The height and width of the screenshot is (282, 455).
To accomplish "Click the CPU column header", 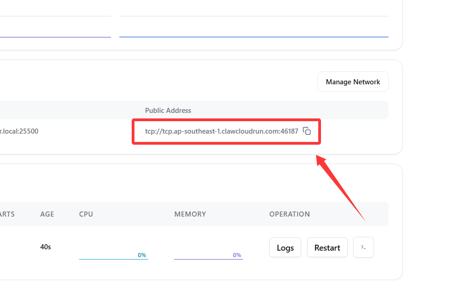I will (86, 214).
